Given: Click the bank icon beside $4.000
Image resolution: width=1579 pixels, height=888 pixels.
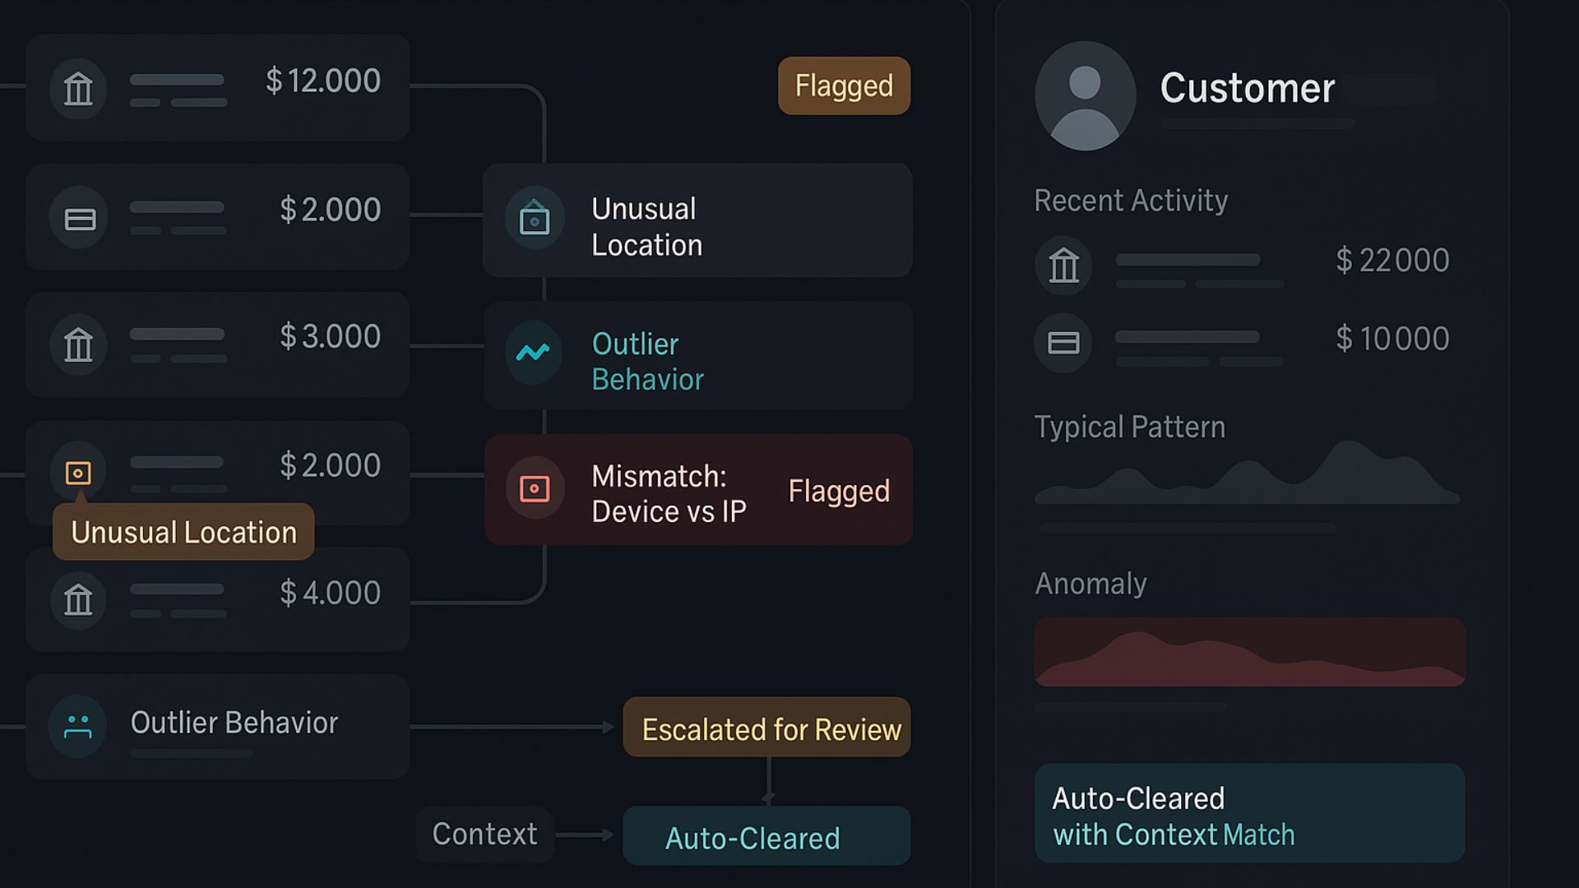Looking at the screenshot, I should (x=78, y=600).
